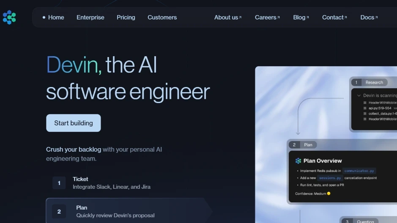Collapse the Devin is scanning chevron
Screen dimensions: 397x223
tap(359, 95)
